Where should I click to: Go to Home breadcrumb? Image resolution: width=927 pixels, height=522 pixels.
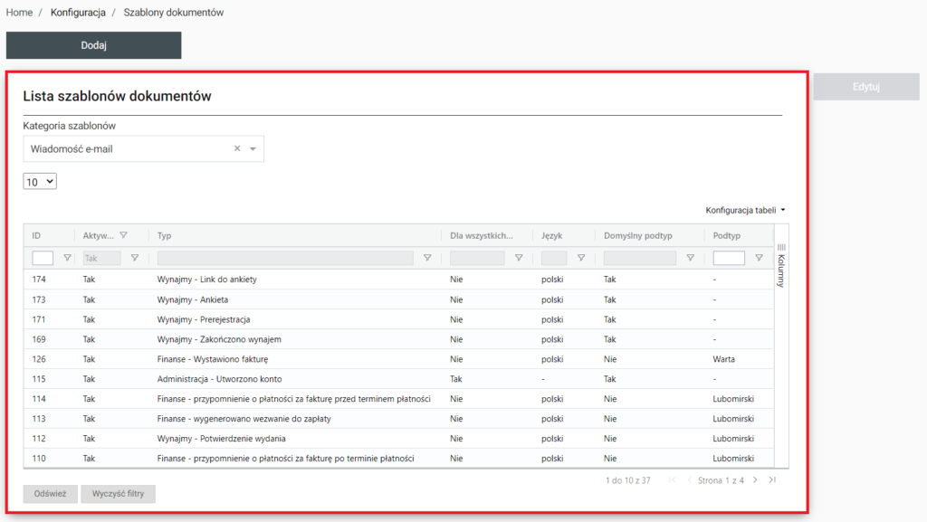[19, 13]
